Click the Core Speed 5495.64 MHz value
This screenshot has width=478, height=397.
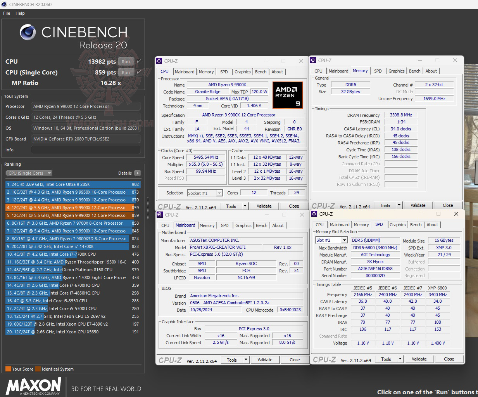pyautogui.click(x=206, y=157)
